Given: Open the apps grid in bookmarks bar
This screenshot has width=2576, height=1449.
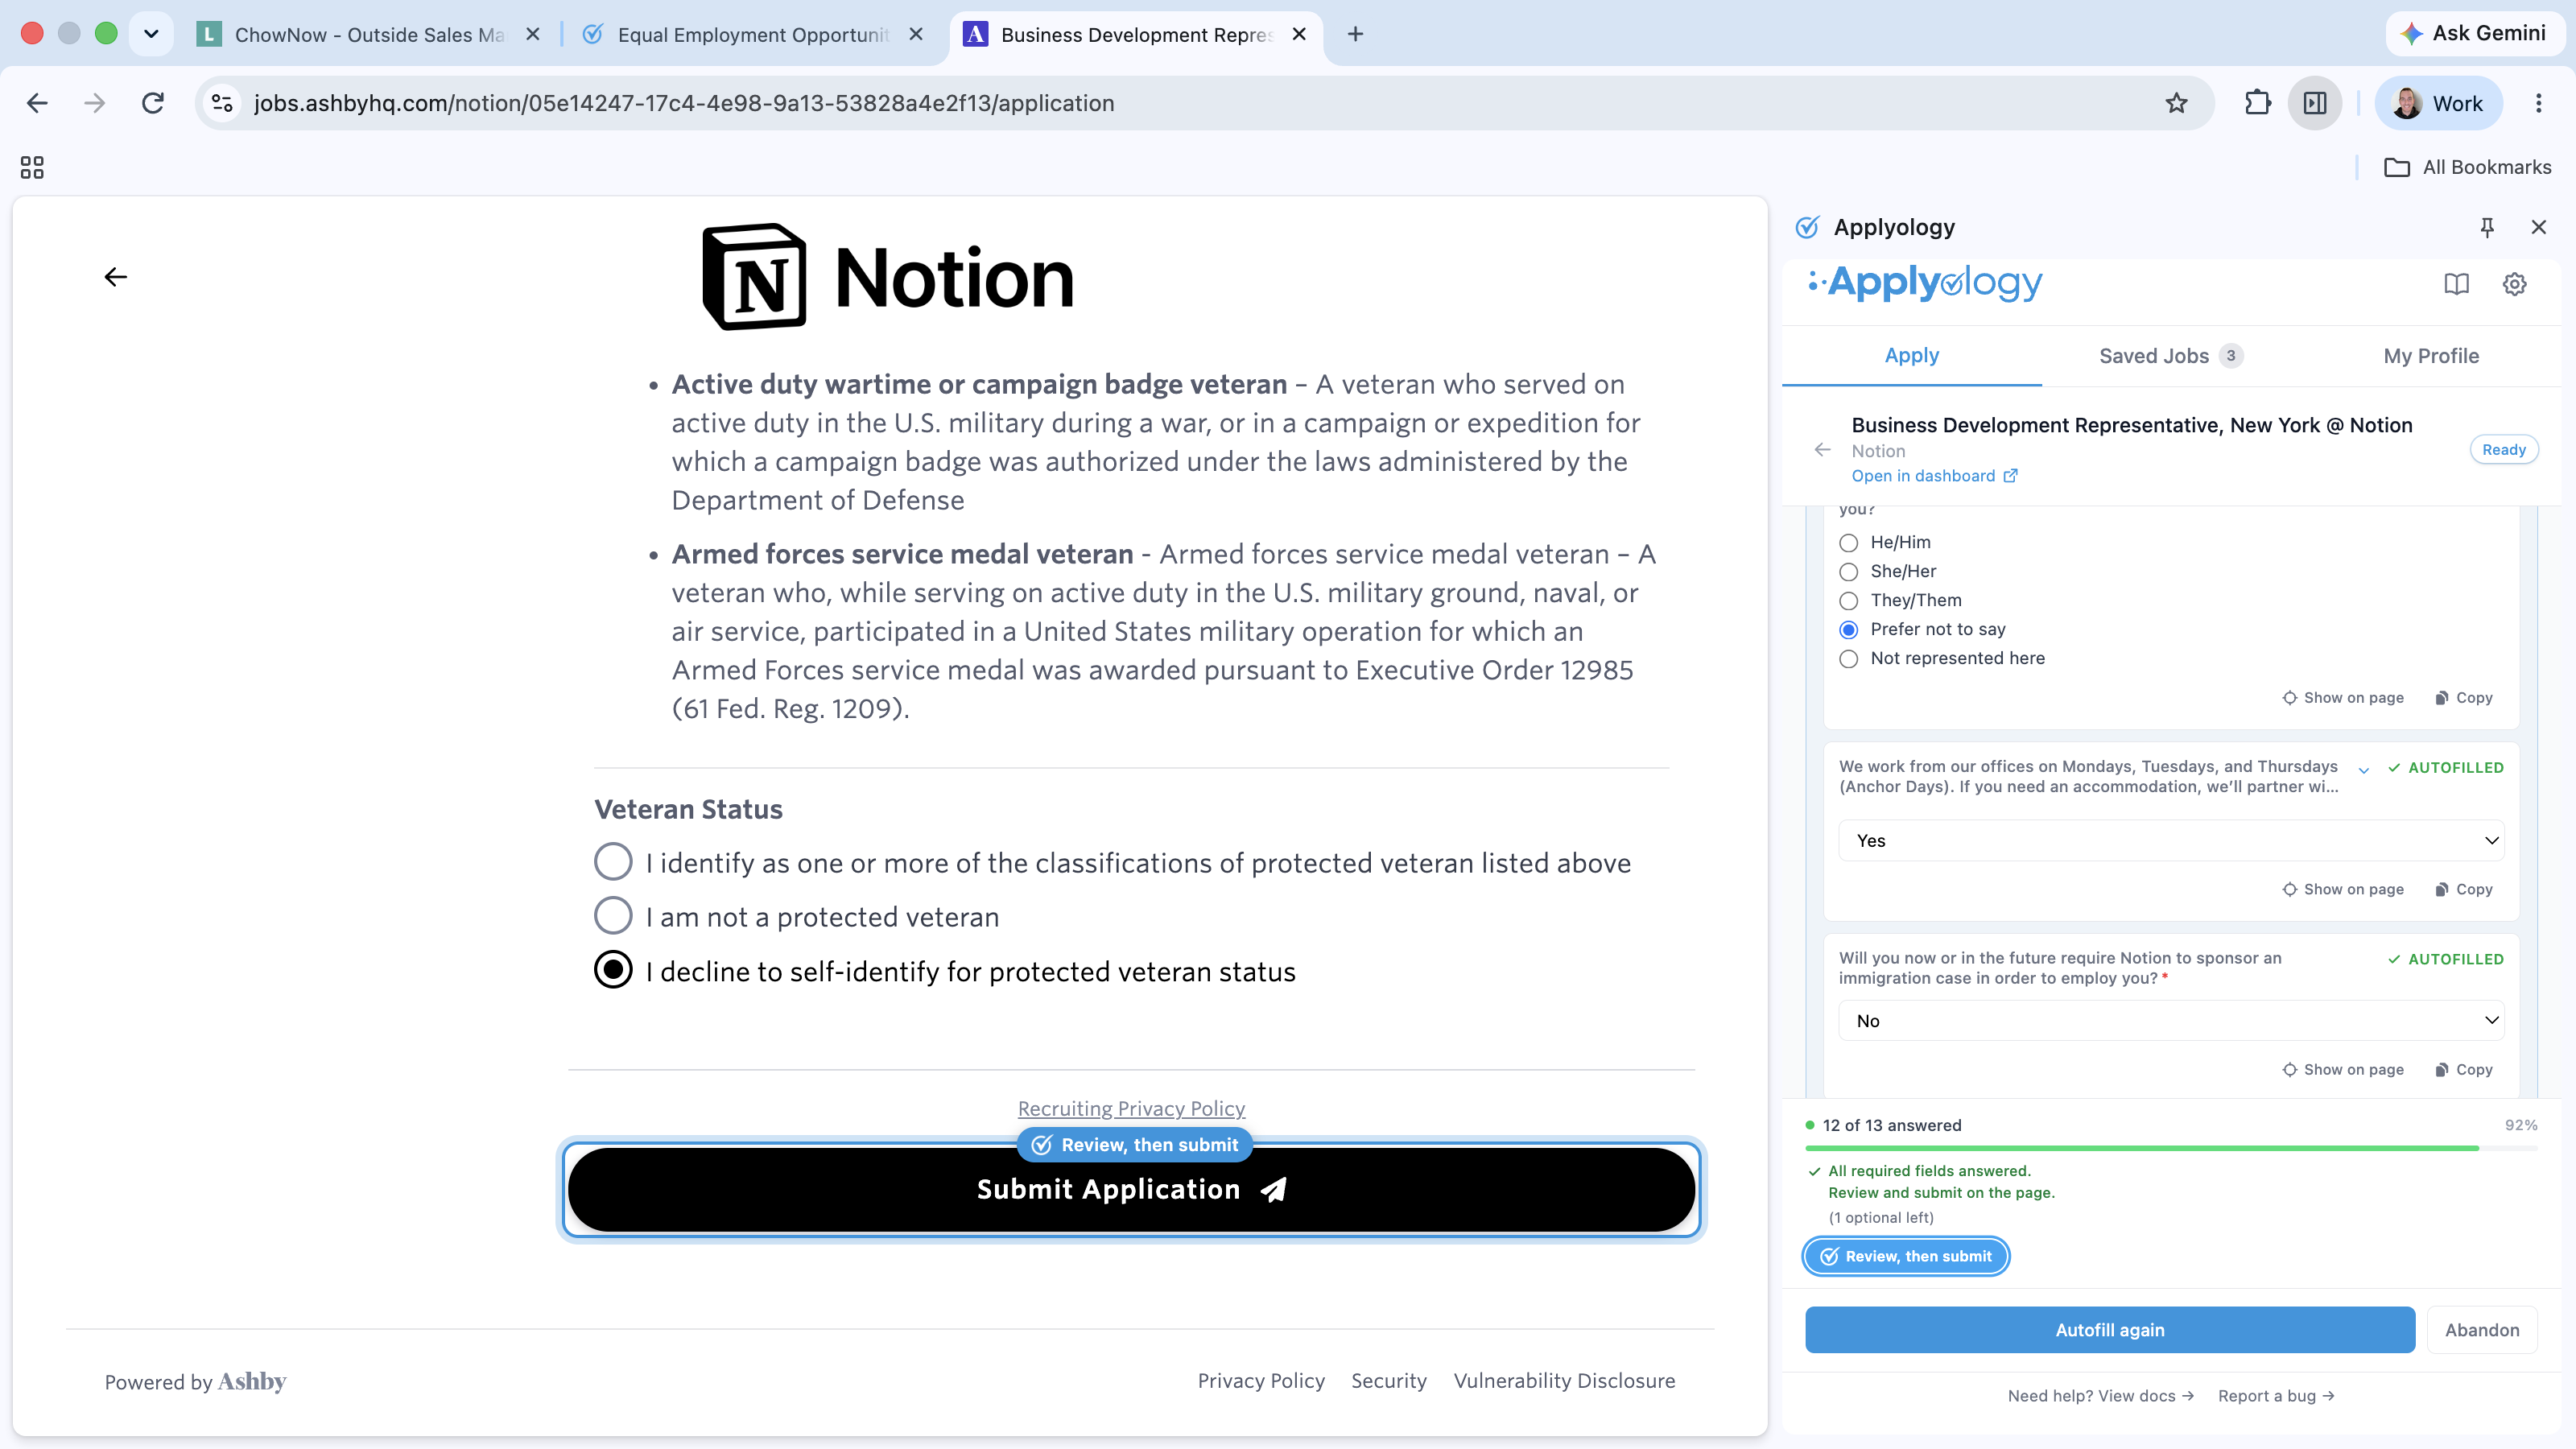Looking at the screenshot, I should pyautogui.click(x=32, y=167).
